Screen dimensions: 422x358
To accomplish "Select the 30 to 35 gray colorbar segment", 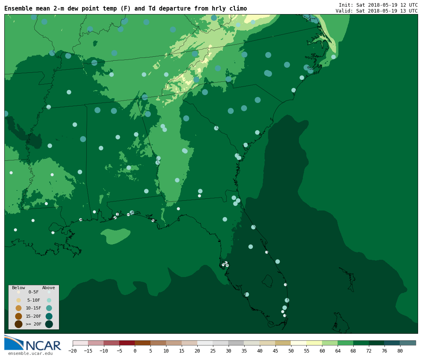I will click(236, 343).
